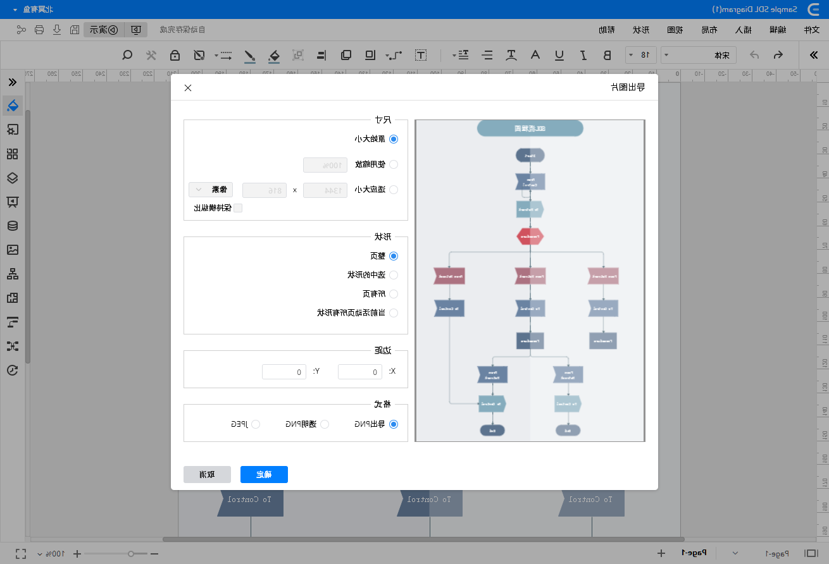Expand the collapsed toolbar double-chevron beside 文件

coord(813,55)
